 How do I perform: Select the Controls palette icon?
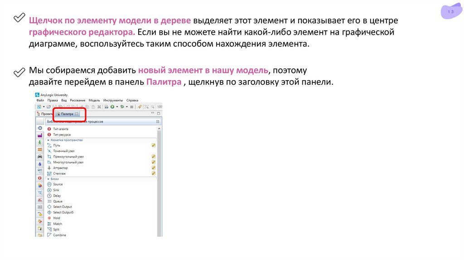coord(40,207)
